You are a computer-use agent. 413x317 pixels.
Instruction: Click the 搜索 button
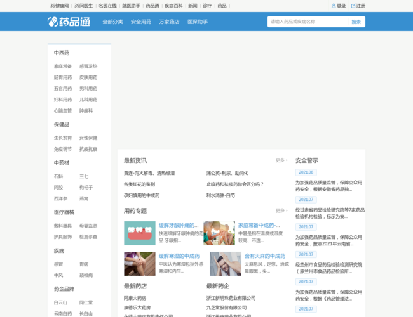[x=356, y=22]
